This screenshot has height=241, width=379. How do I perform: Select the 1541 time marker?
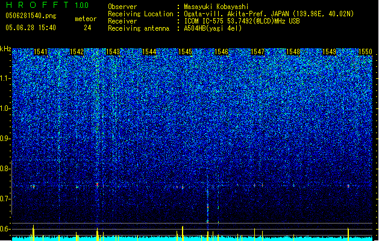tap(40, 52)
